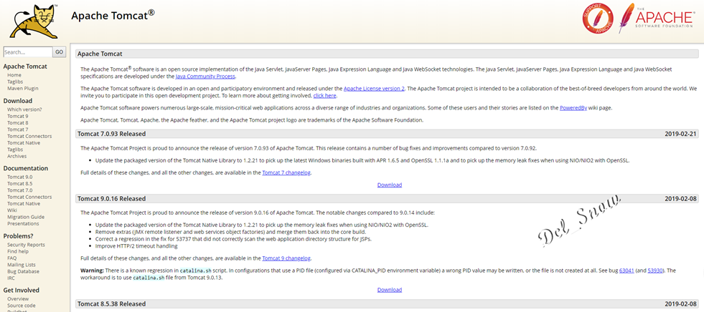
Task: Click the Apache Tomcat page title
Action: click(113, 15)
